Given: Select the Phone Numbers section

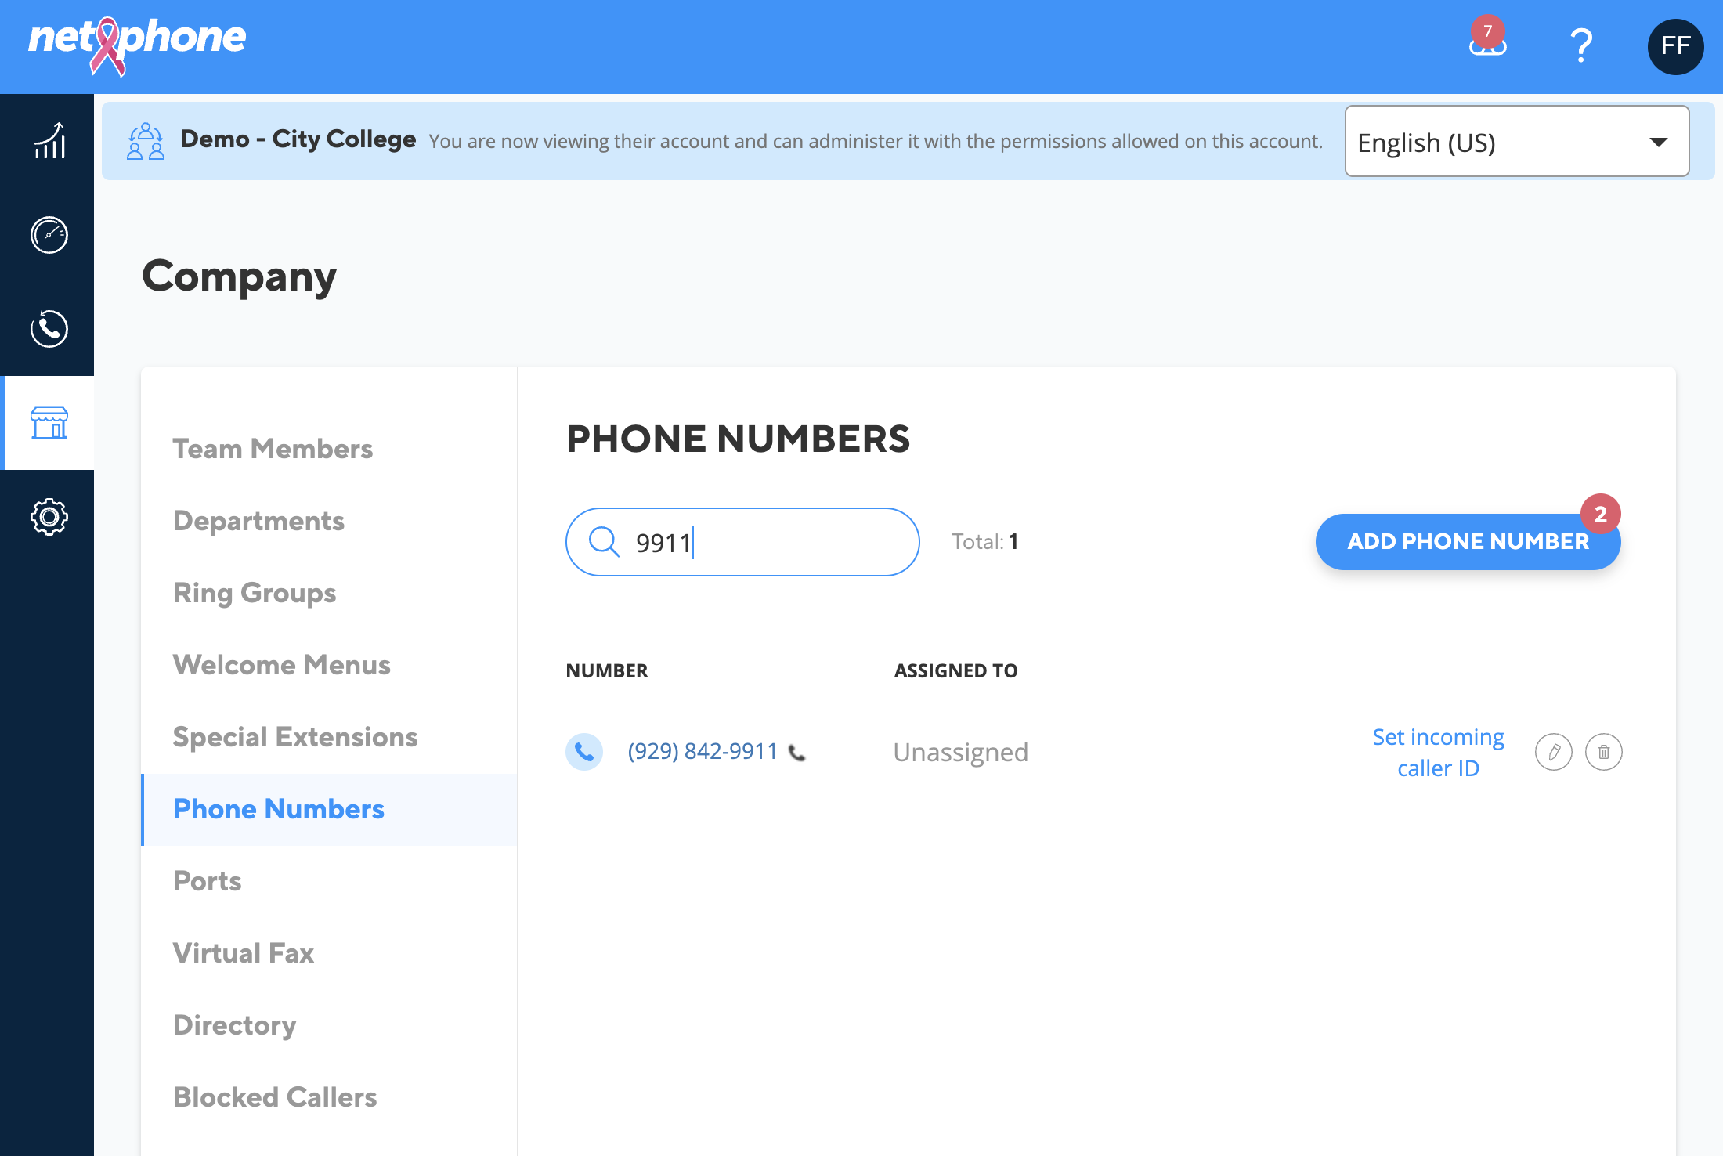Looking at the screenshot, I should 329,809.
